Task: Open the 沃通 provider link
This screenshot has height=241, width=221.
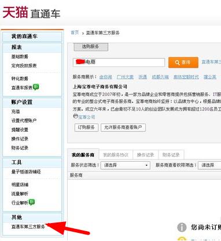Action: coord(143,77)
